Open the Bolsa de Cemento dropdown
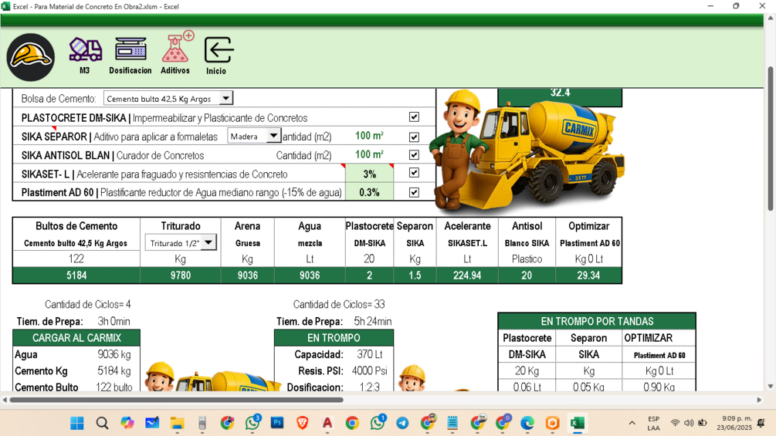Screen dimensions: 776x436 point(225,98)
